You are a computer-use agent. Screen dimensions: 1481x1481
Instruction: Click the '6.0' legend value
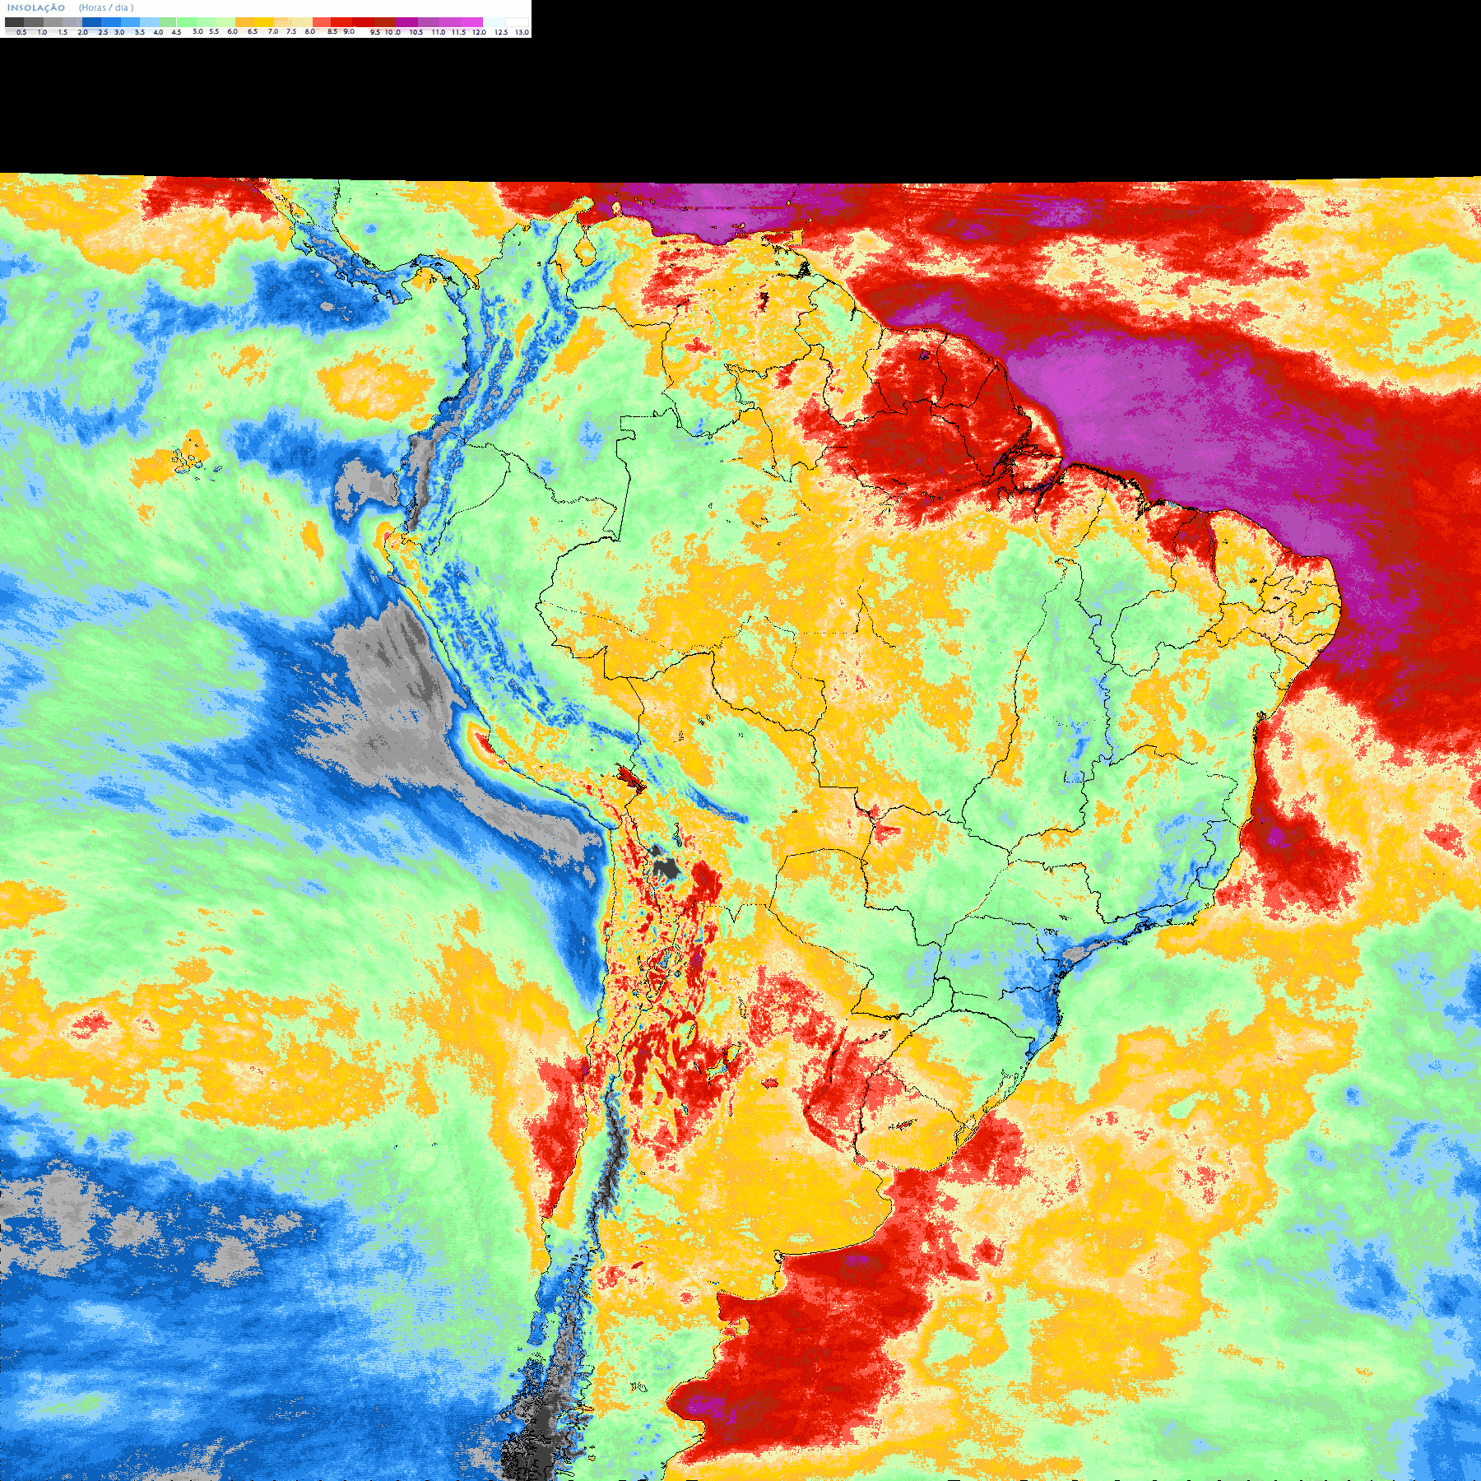pyautogui.click(x=233, y=31)
